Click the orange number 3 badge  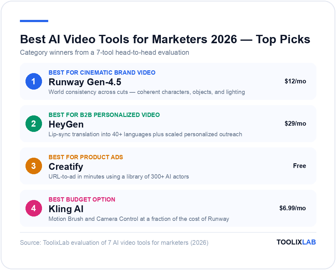point(34,166)
